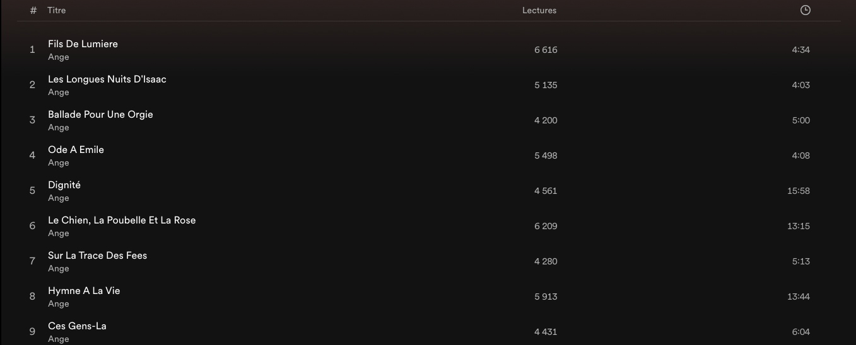Click the track Sur La Trace Des Fees

[x=97, y=256]
